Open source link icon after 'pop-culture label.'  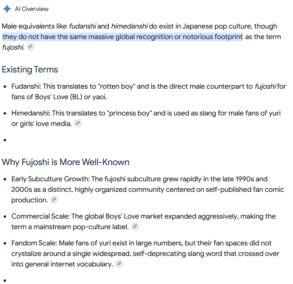point(135,226)
